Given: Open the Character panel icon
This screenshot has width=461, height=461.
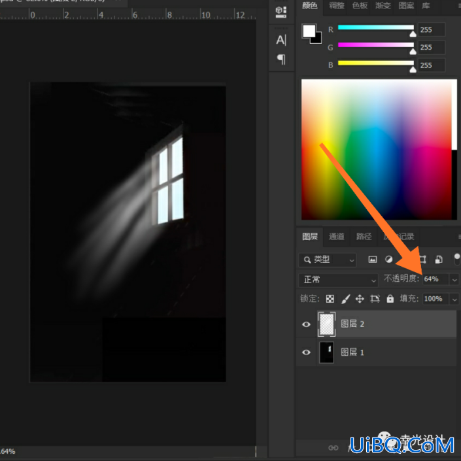Looking at the screenshot, I should point(281,40).
